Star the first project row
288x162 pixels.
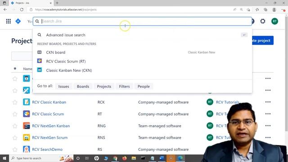(x=15, y=79)
